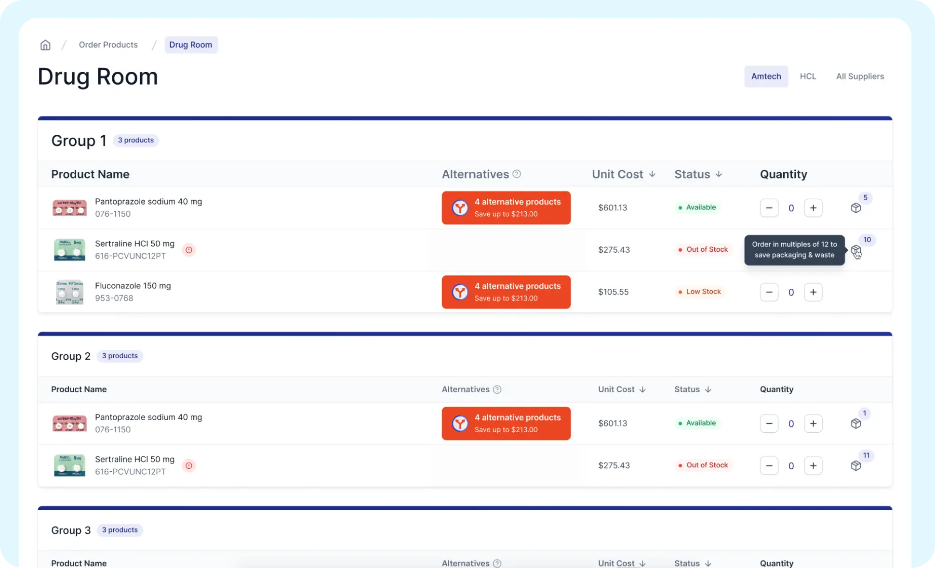Increase quantity of Group 1 Pantoprazole

pos(813,208)
